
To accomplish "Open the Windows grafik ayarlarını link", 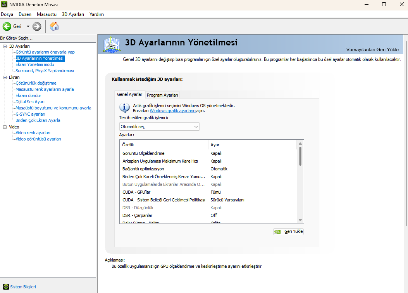I will pos(173,111).
